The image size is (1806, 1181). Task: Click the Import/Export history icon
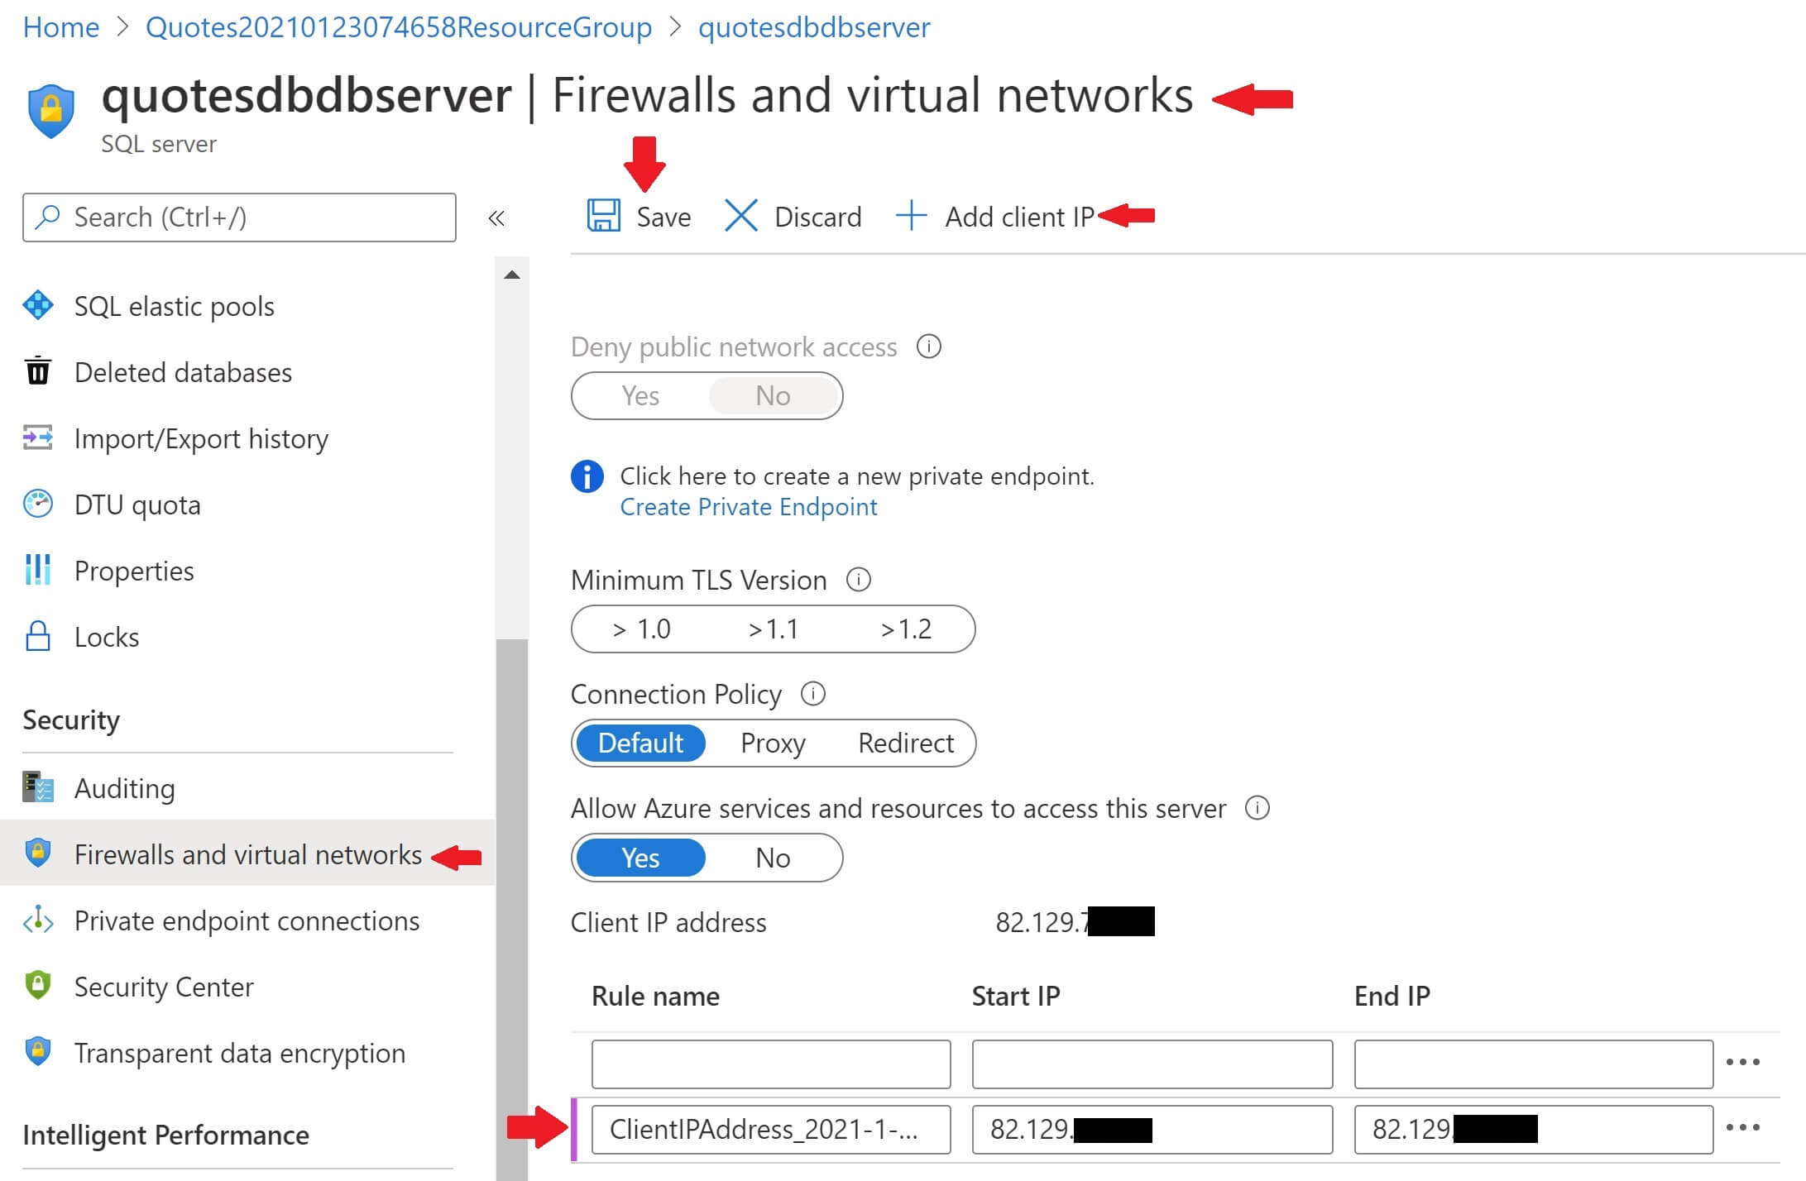tap(38, 437)
